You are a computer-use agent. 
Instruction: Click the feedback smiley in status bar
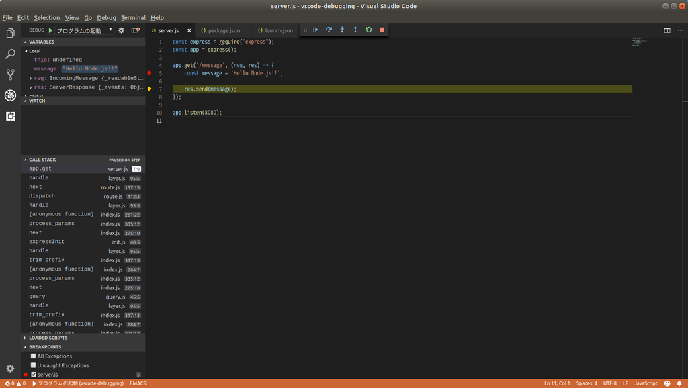[667, 383]
